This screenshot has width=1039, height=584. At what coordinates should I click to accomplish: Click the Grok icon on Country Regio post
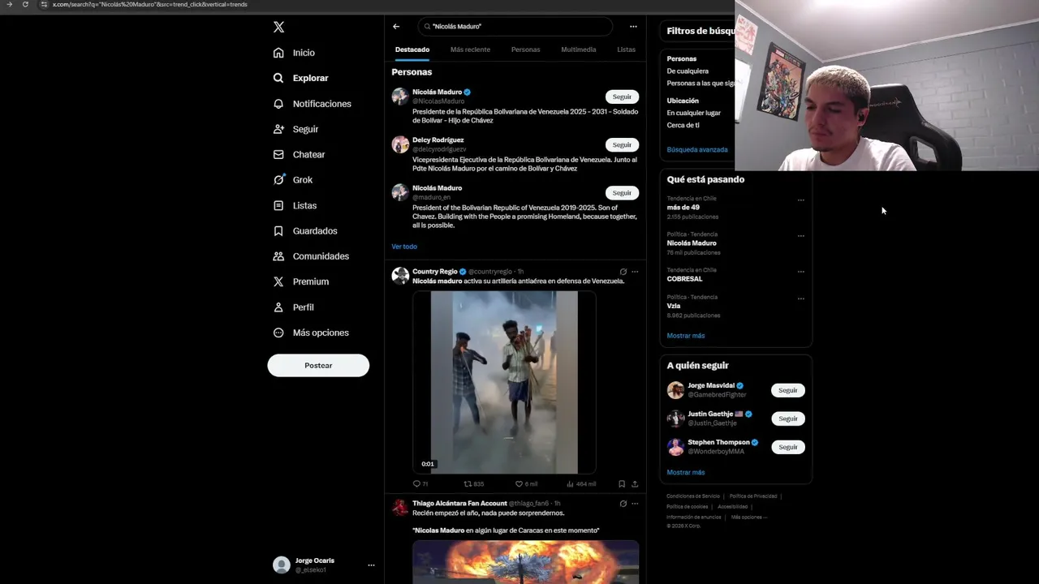click(623, 272)
